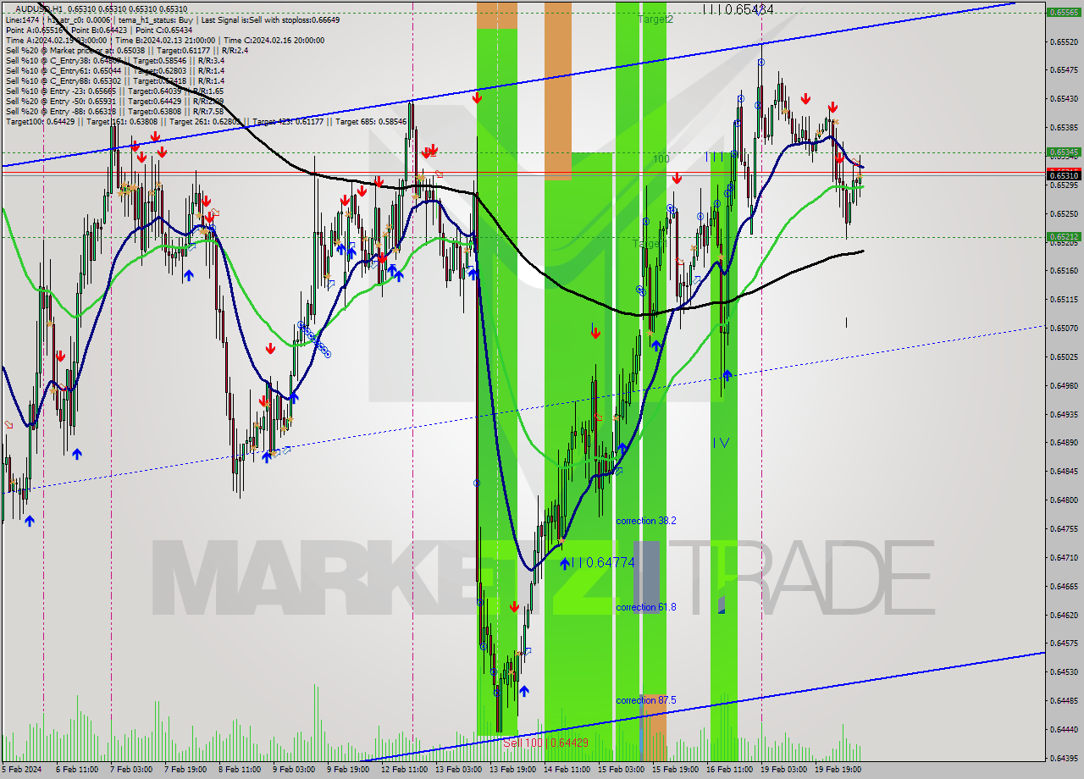1084x779 pixels.
Task: Click the current price tag 0.65310
Action: [1063, 175]
